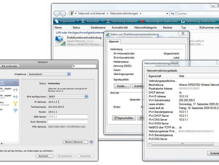The image size is (219, 165).
Task: Click the search field in Mac Netzwerk window
Action: pos(84,66)
